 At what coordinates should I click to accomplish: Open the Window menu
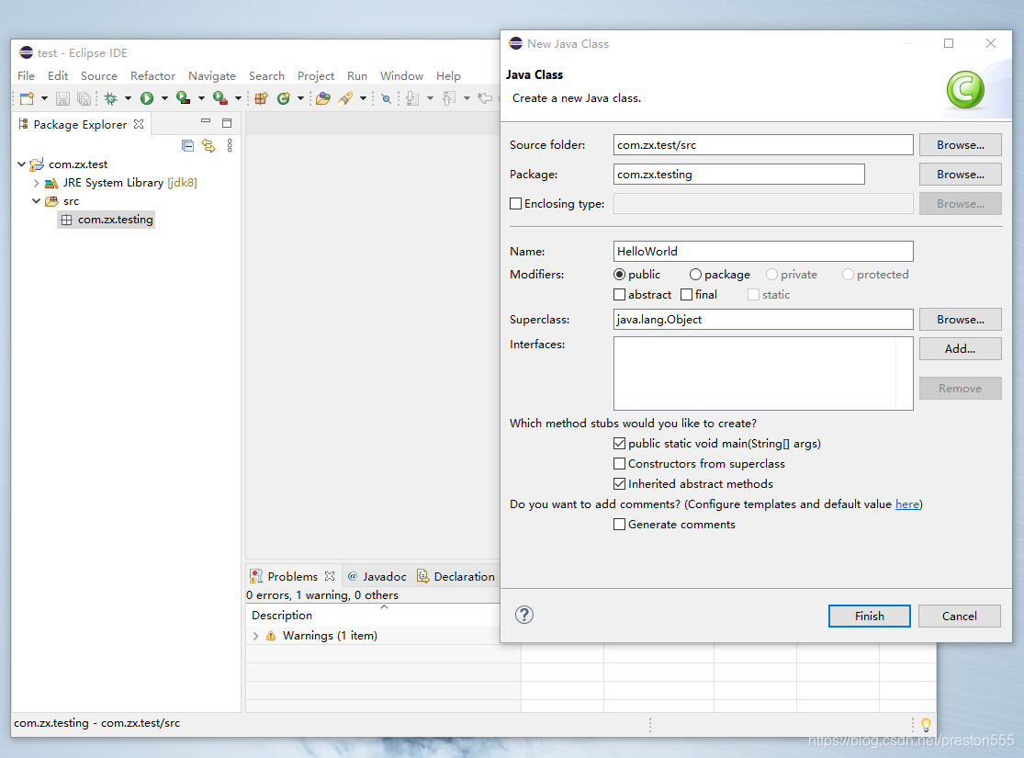point(401,75)
